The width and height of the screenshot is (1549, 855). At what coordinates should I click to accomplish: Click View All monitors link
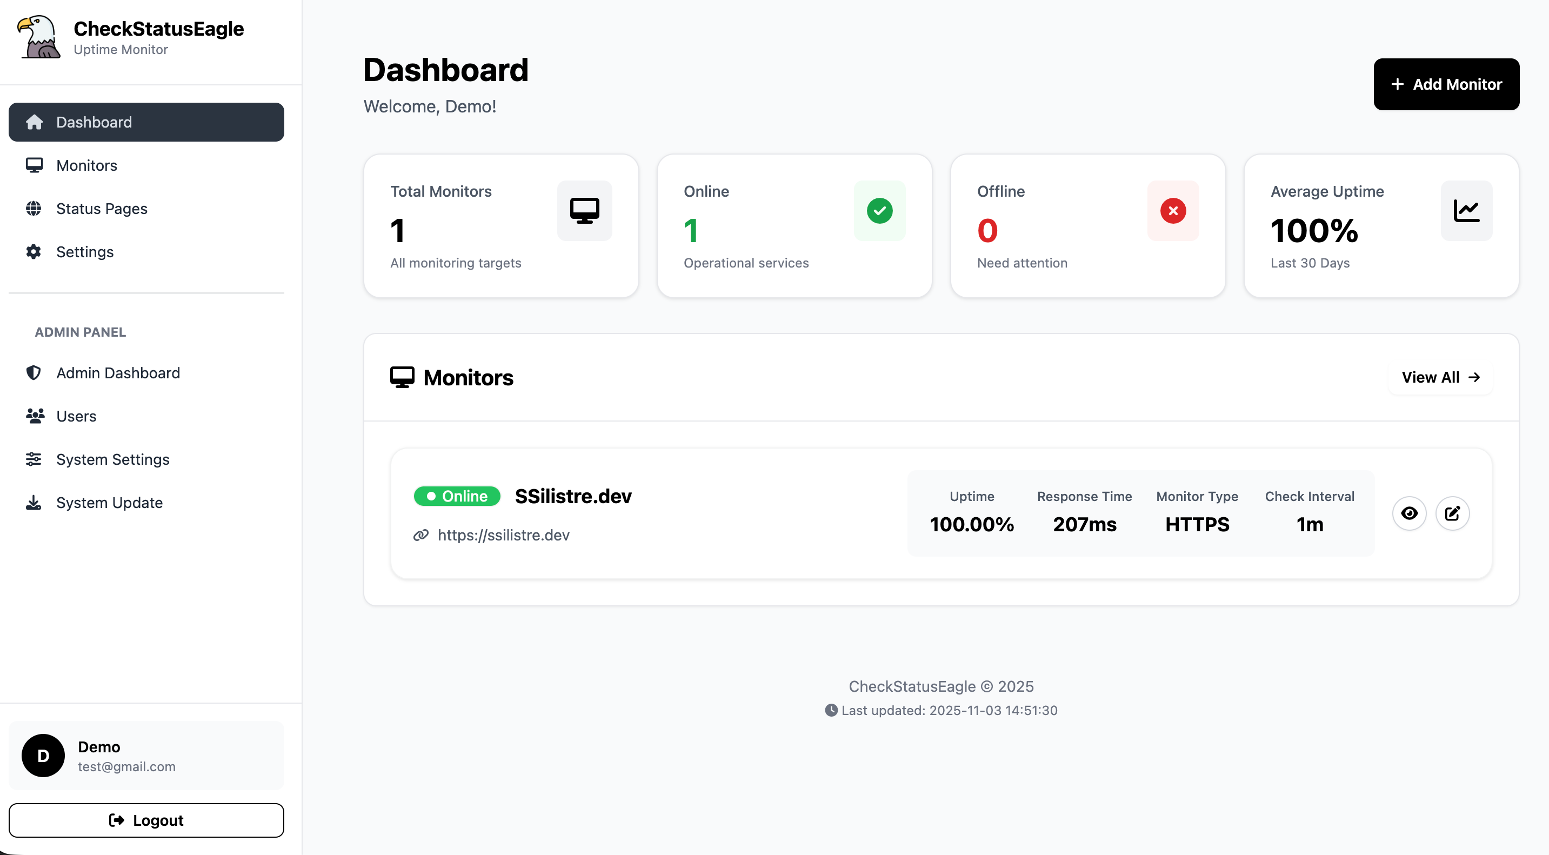click(x=1440, y=377)
